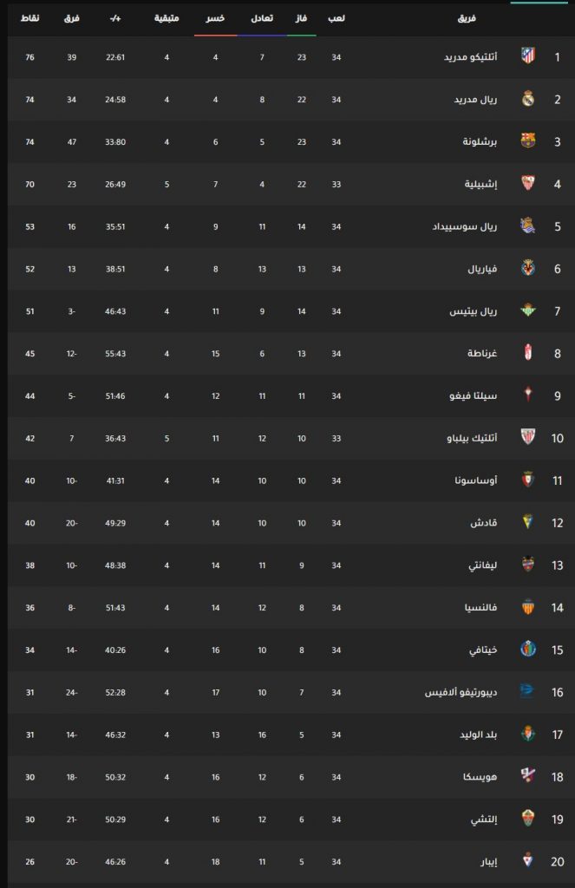Click the متبقية remaining column header
The width and height of the screenshot is (575, 888).
pyautogui.click(x=167, y=18)
